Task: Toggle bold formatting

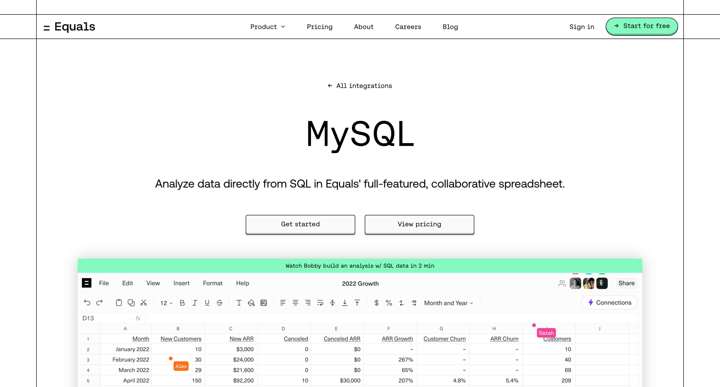Action: (x=182, y=303)
